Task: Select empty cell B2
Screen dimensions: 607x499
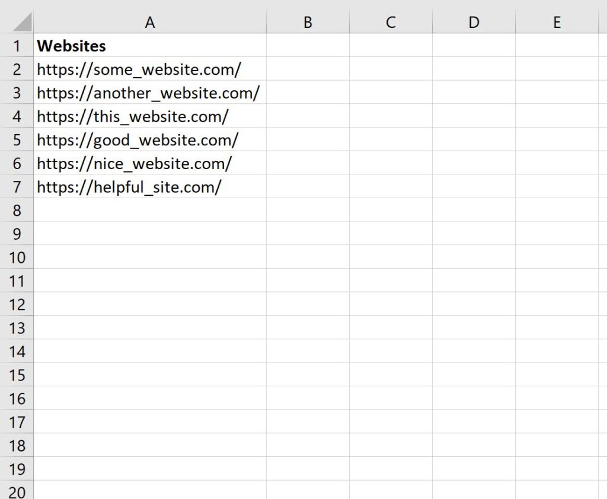Action: click(x=308, y=69)
